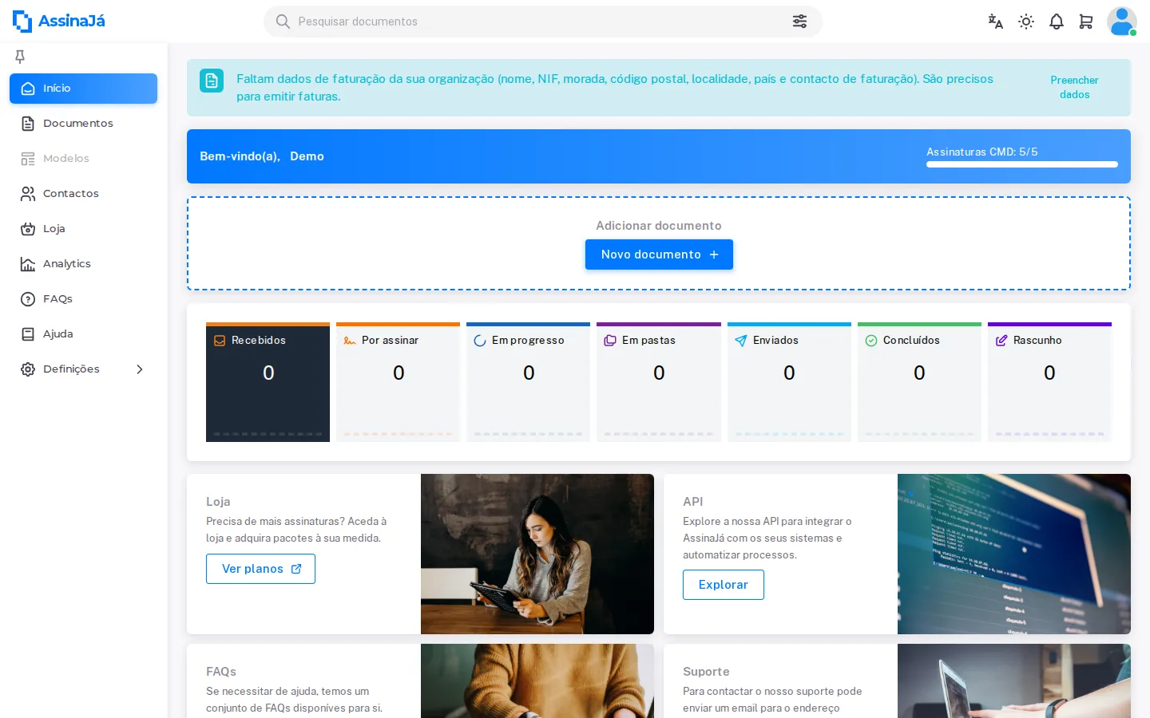Toggle the sidebar pin icon
Viewport: 1150px width, 718px height.
click(x=20, y=56)
